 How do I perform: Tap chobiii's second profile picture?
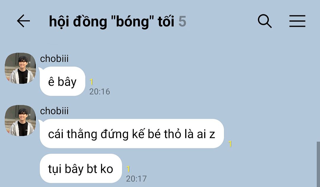click(x=20, y=121)
